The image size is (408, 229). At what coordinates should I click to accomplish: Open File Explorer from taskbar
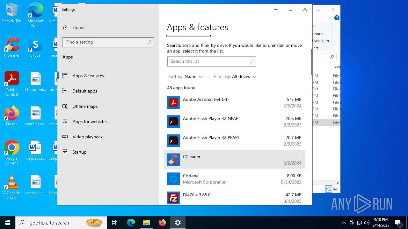(x=146, y=223)
